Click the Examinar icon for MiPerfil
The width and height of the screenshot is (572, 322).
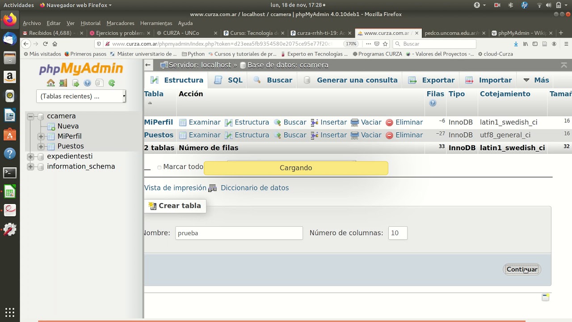(183, 123)
